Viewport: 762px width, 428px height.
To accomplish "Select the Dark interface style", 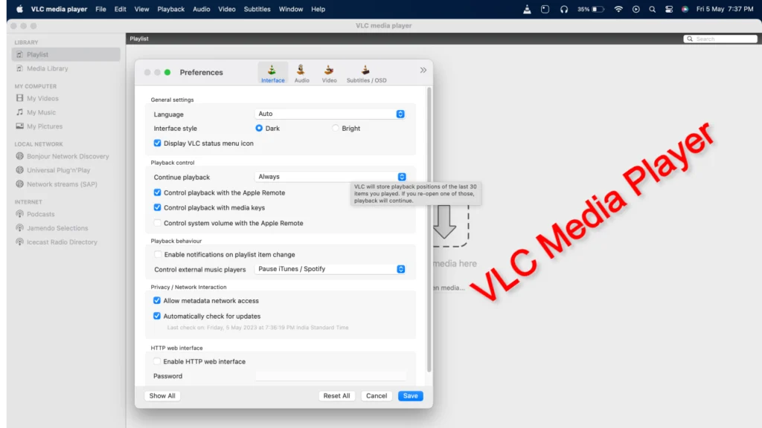I will coord(259,128).
